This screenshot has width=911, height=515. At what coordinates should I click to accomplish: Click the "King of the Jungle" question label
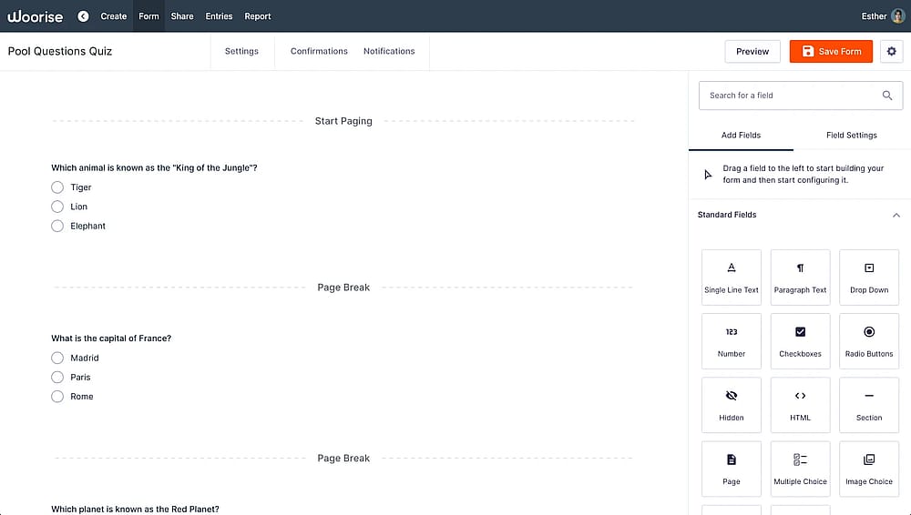click(154, 167)
